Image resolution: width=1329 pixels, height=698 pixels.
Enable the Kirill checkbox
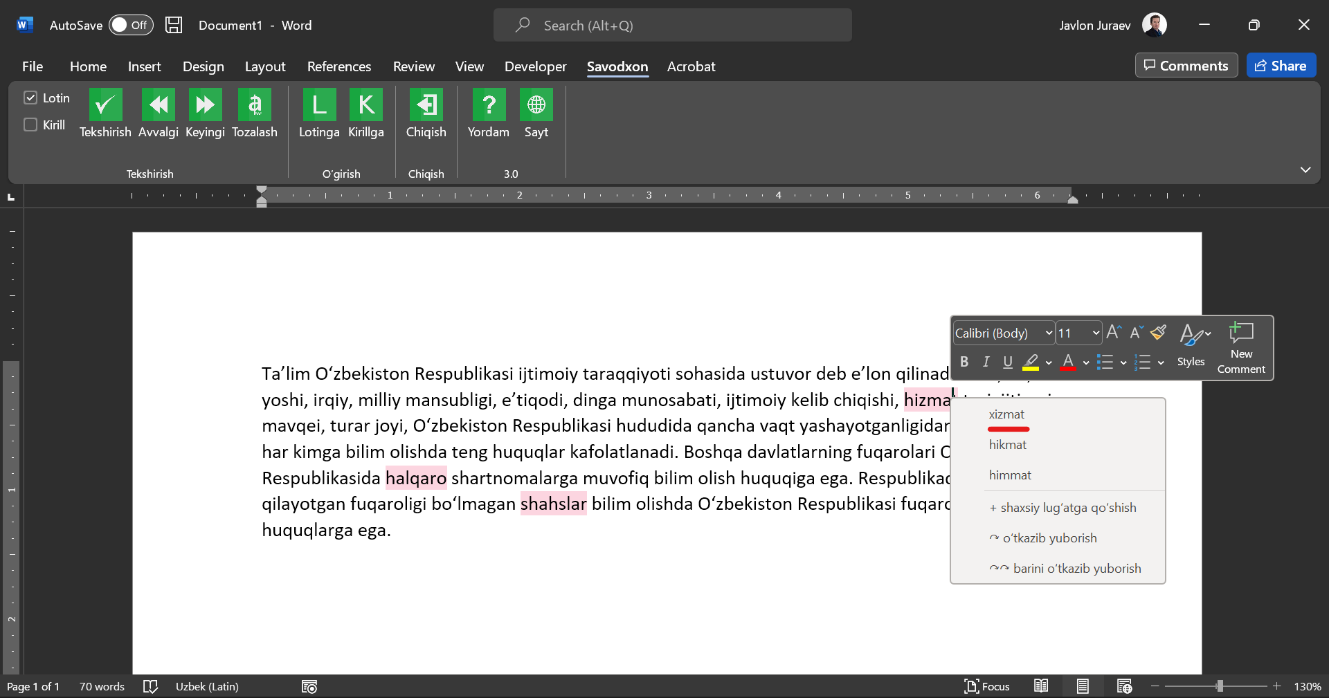[x=30, y=125]
